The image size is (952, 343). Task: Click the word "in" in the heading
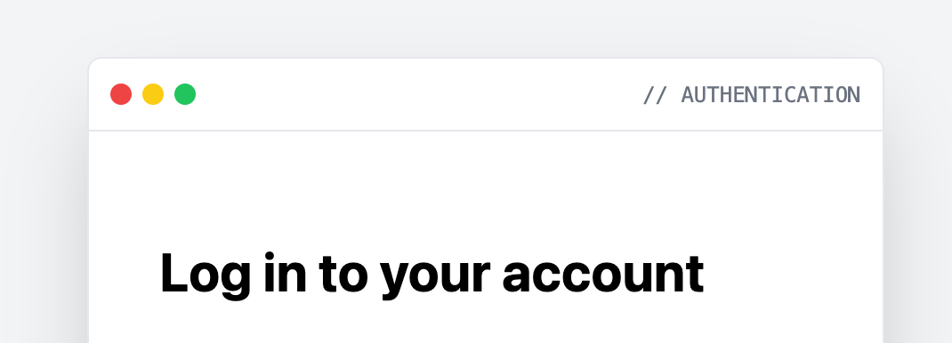click(286, 272)
